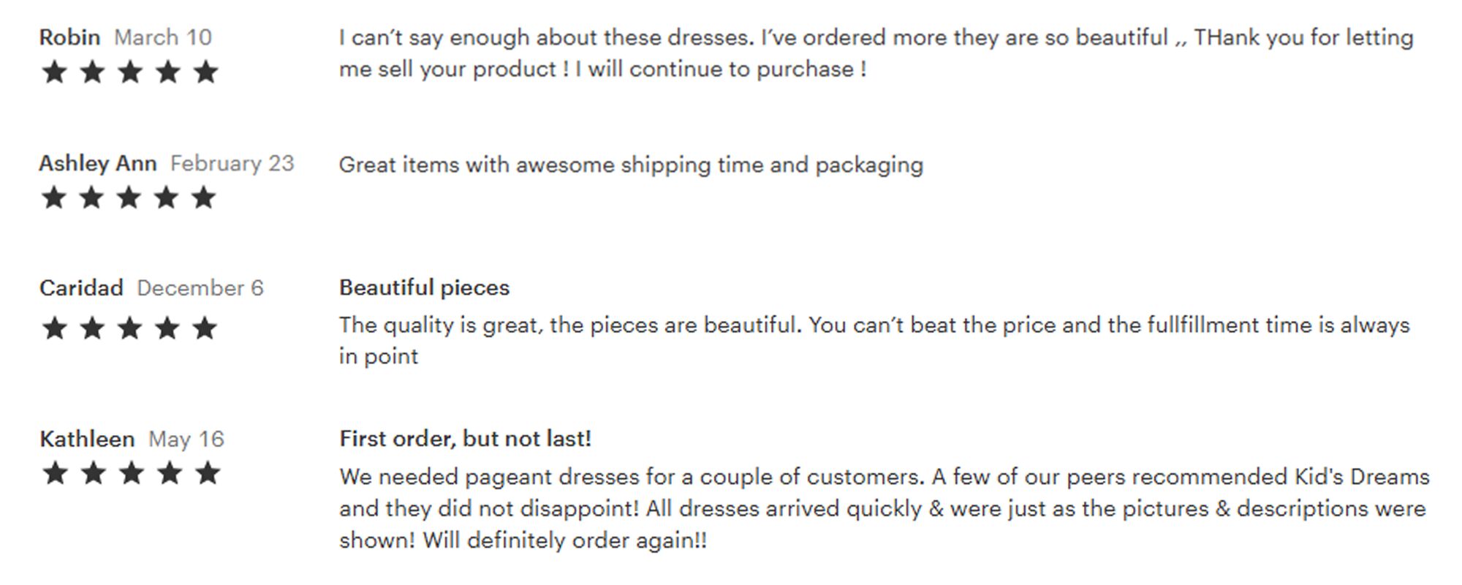Click the fifth star of Robin's rating

[x=206, y=72]
